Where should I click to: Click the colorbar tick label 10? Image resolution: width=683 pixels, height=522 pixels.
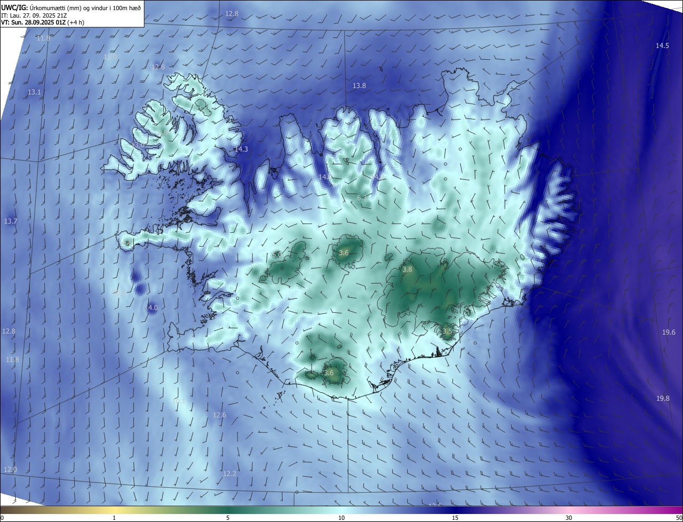(x=341, y=518)
